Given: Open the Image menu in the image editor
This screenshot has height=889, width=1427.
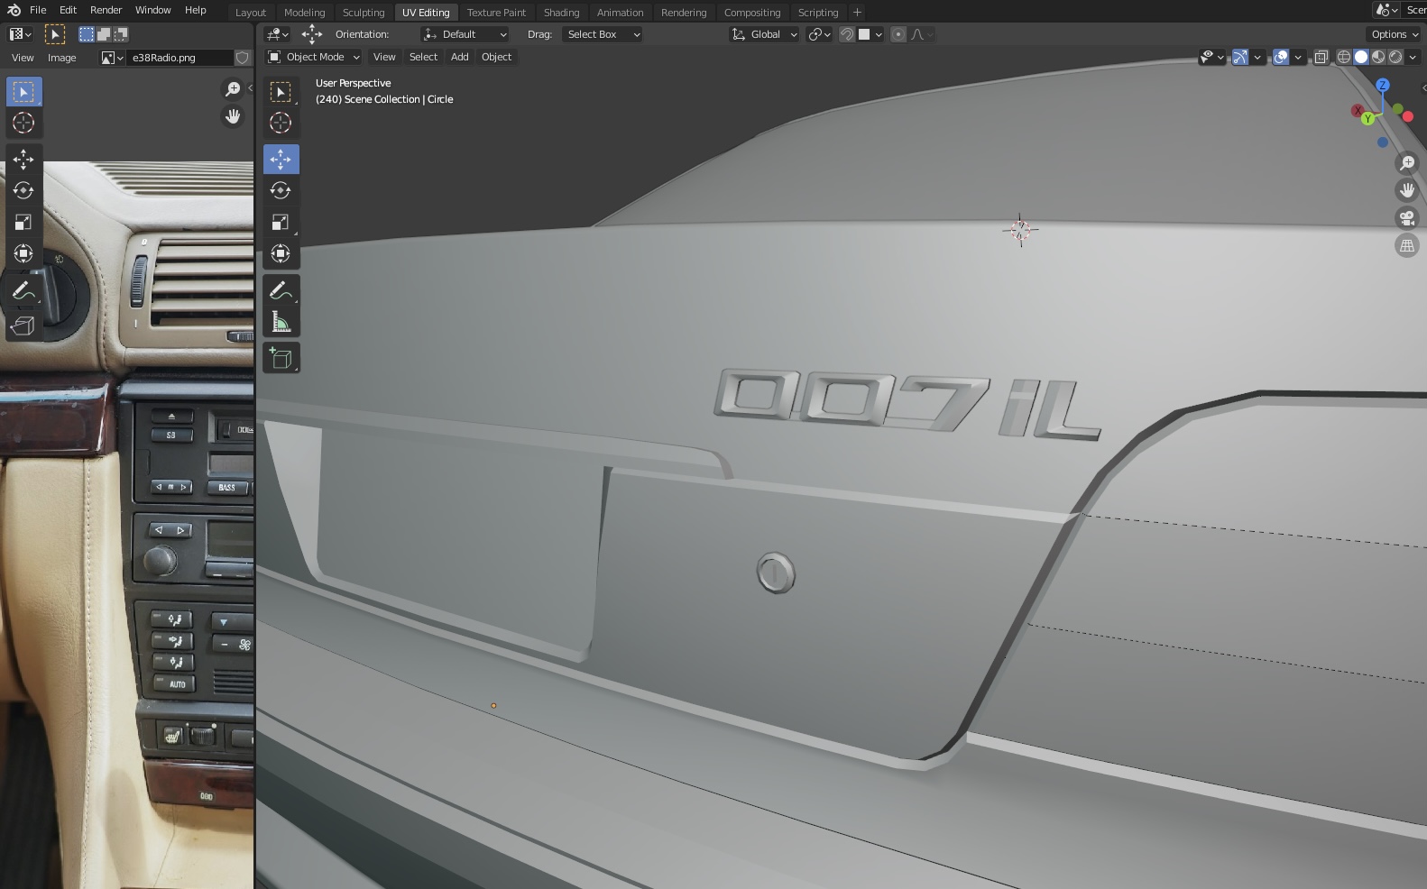Looking at the screenshot, I should [x=61, y=58].
